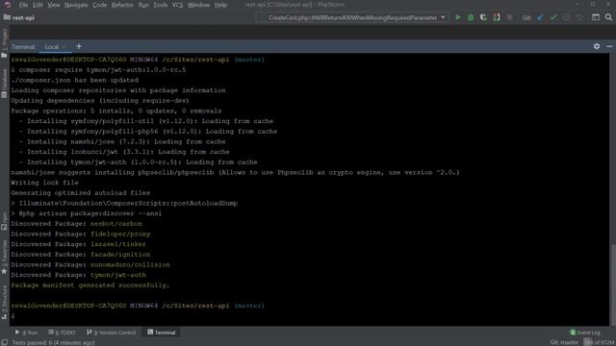Click 'facade/ignition' package text
The height and width of the screenshot is (346, 616).
[120, 254]
